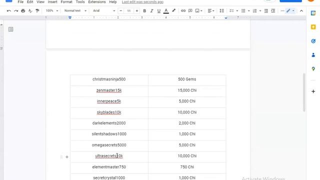Screen dimensions: 320x180
Task: Click the elementmaster750 cell
Action: coord(109,168)
